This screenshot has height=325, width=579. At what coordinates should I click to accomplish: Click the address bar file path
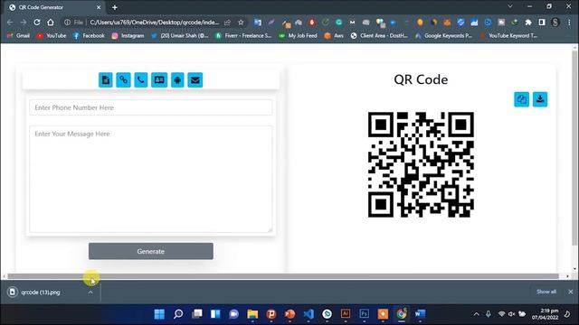pyautogui.click(x=155, y=23)
